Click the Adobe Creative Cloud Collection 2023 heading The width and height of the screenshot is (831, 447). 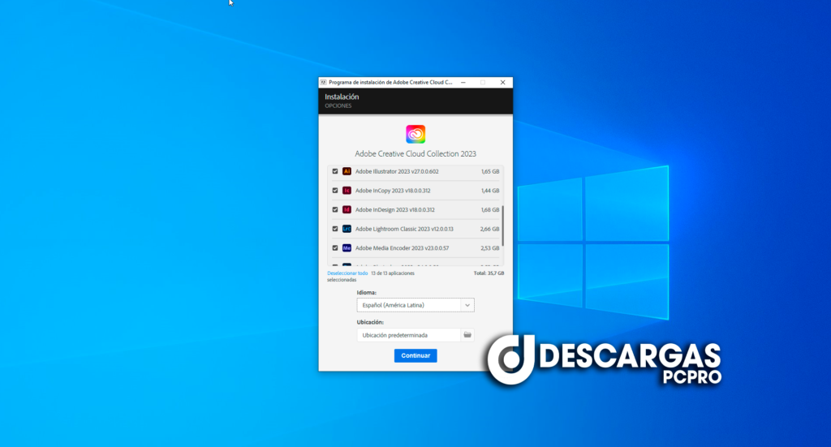415,153
